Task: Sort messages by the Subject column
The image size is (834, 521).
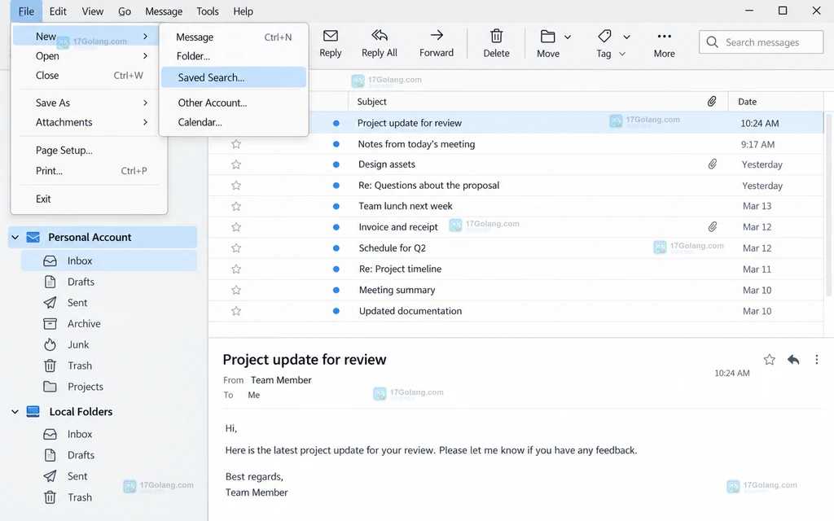Action: tap(371, 102)
